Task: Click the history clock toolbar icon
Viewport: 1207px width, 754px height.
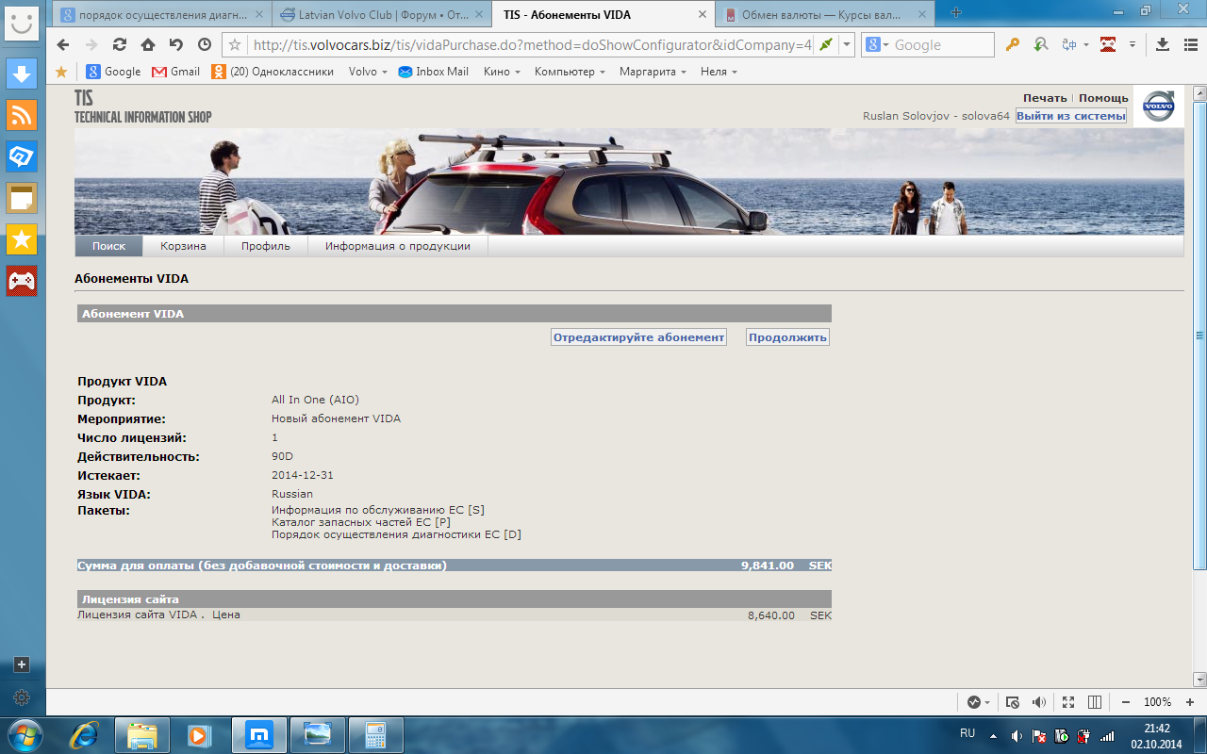Action: (205, 44)
